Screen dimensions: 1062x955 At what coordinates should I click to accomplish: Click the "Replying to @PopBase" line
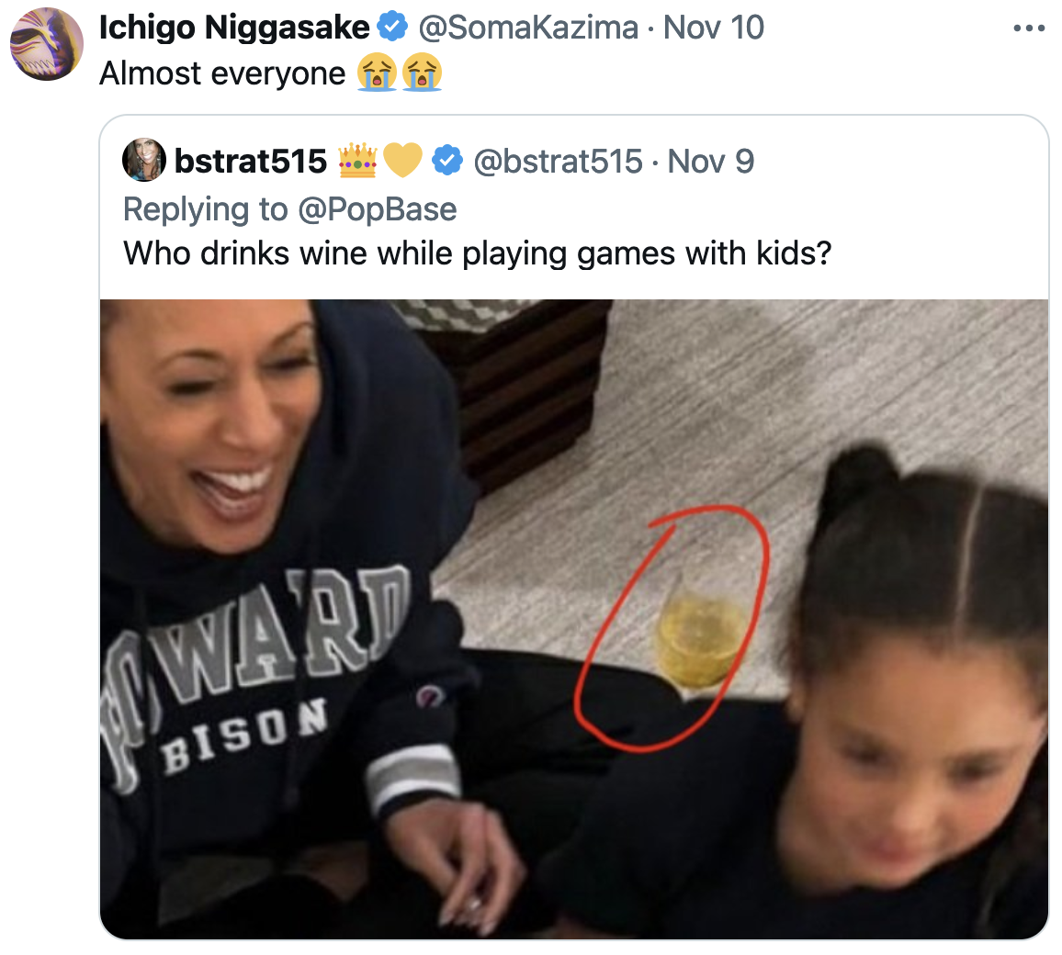pos(290,209)
